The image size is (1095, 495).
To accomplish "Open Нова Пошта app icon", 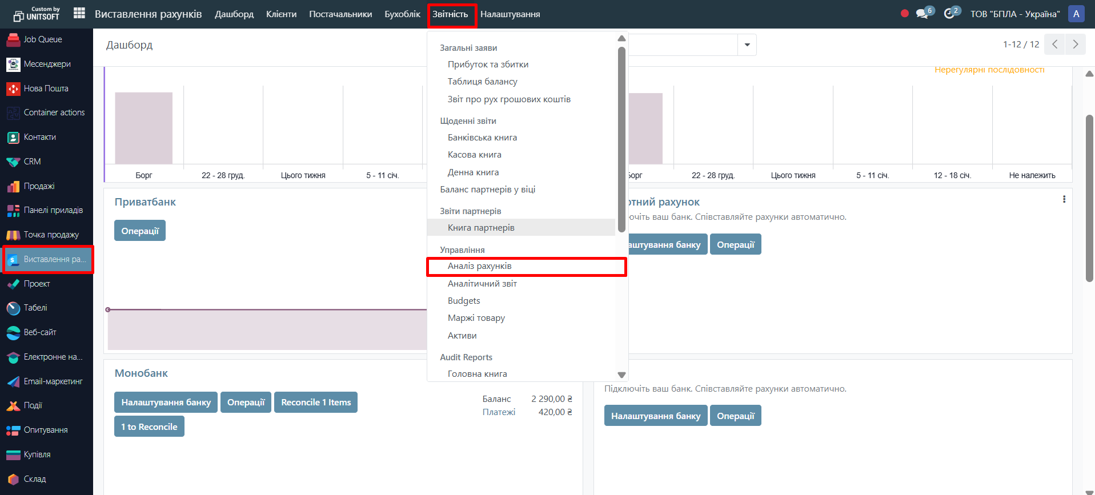I will coord(13,88).
